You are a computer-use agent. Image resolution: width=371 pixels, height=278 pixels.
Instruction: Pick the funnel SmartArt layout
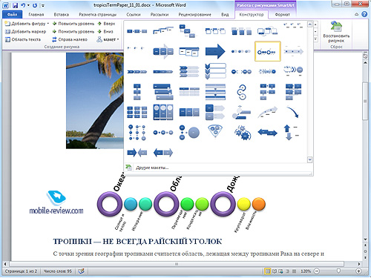(x=215, y=130)
